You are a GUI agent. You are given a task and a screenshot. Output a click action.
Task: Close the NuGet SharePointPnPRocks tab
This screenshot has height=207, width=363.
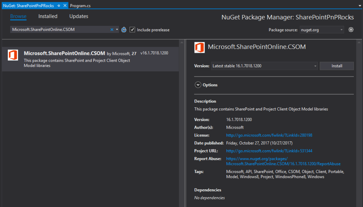coord(65,5)
